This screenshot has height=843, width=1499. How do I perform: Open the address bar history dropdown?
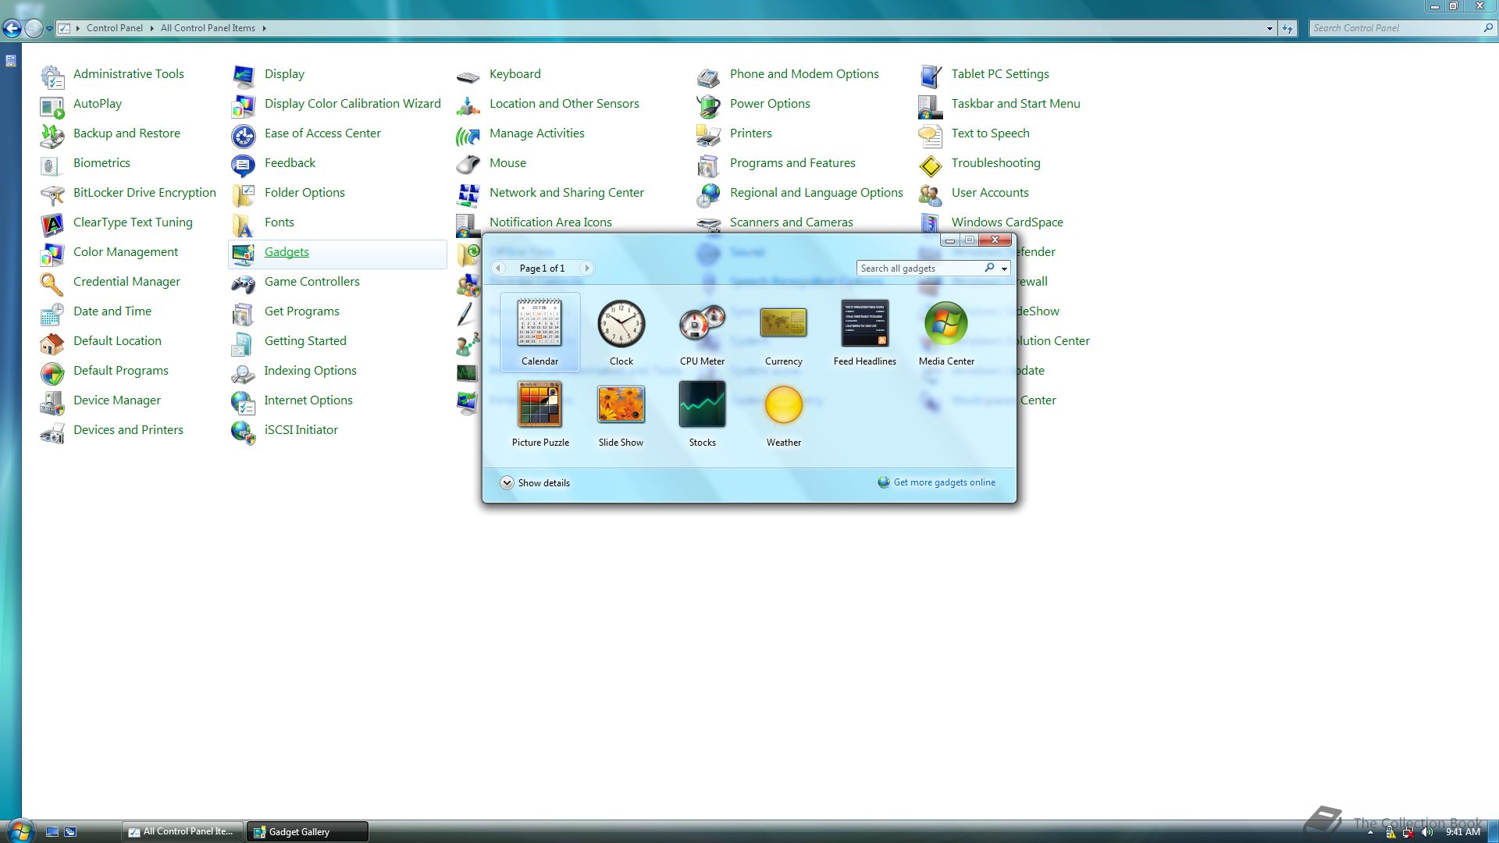(x=1269, y=28)
